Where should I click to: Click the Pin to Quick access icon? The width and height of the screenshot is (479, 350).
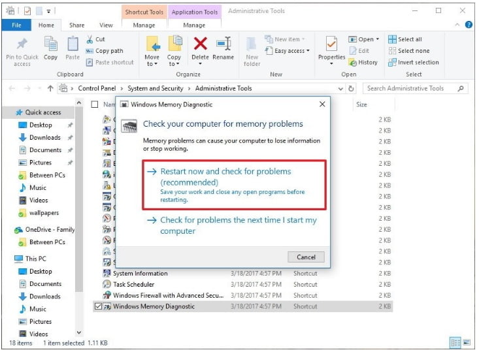click(x=22, y=44)
